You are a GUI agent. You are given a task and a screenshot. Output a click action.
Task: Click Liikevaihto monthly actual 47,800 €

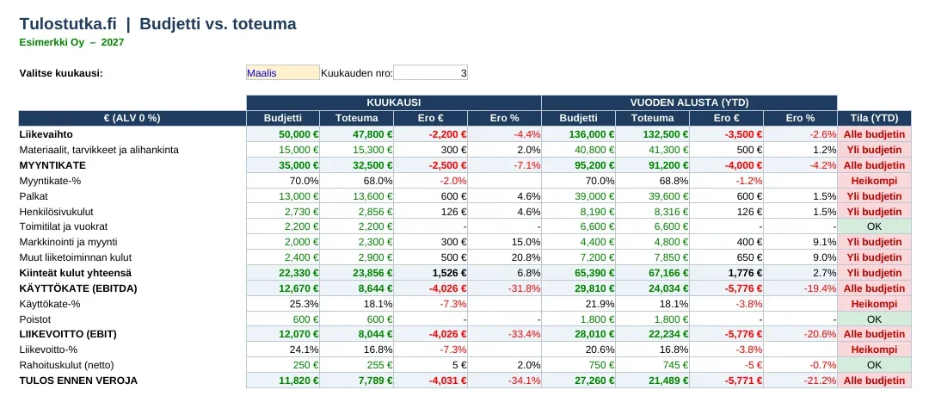357,134
